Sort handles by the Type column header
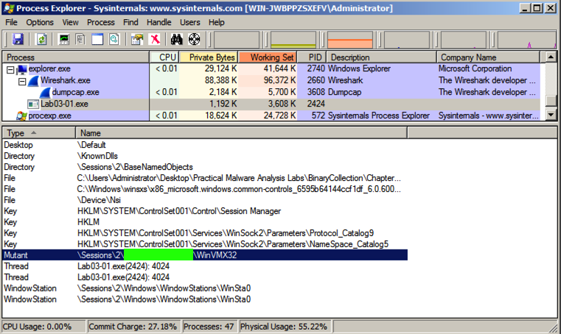Screen dimensions: 561x334 [38, 133]
